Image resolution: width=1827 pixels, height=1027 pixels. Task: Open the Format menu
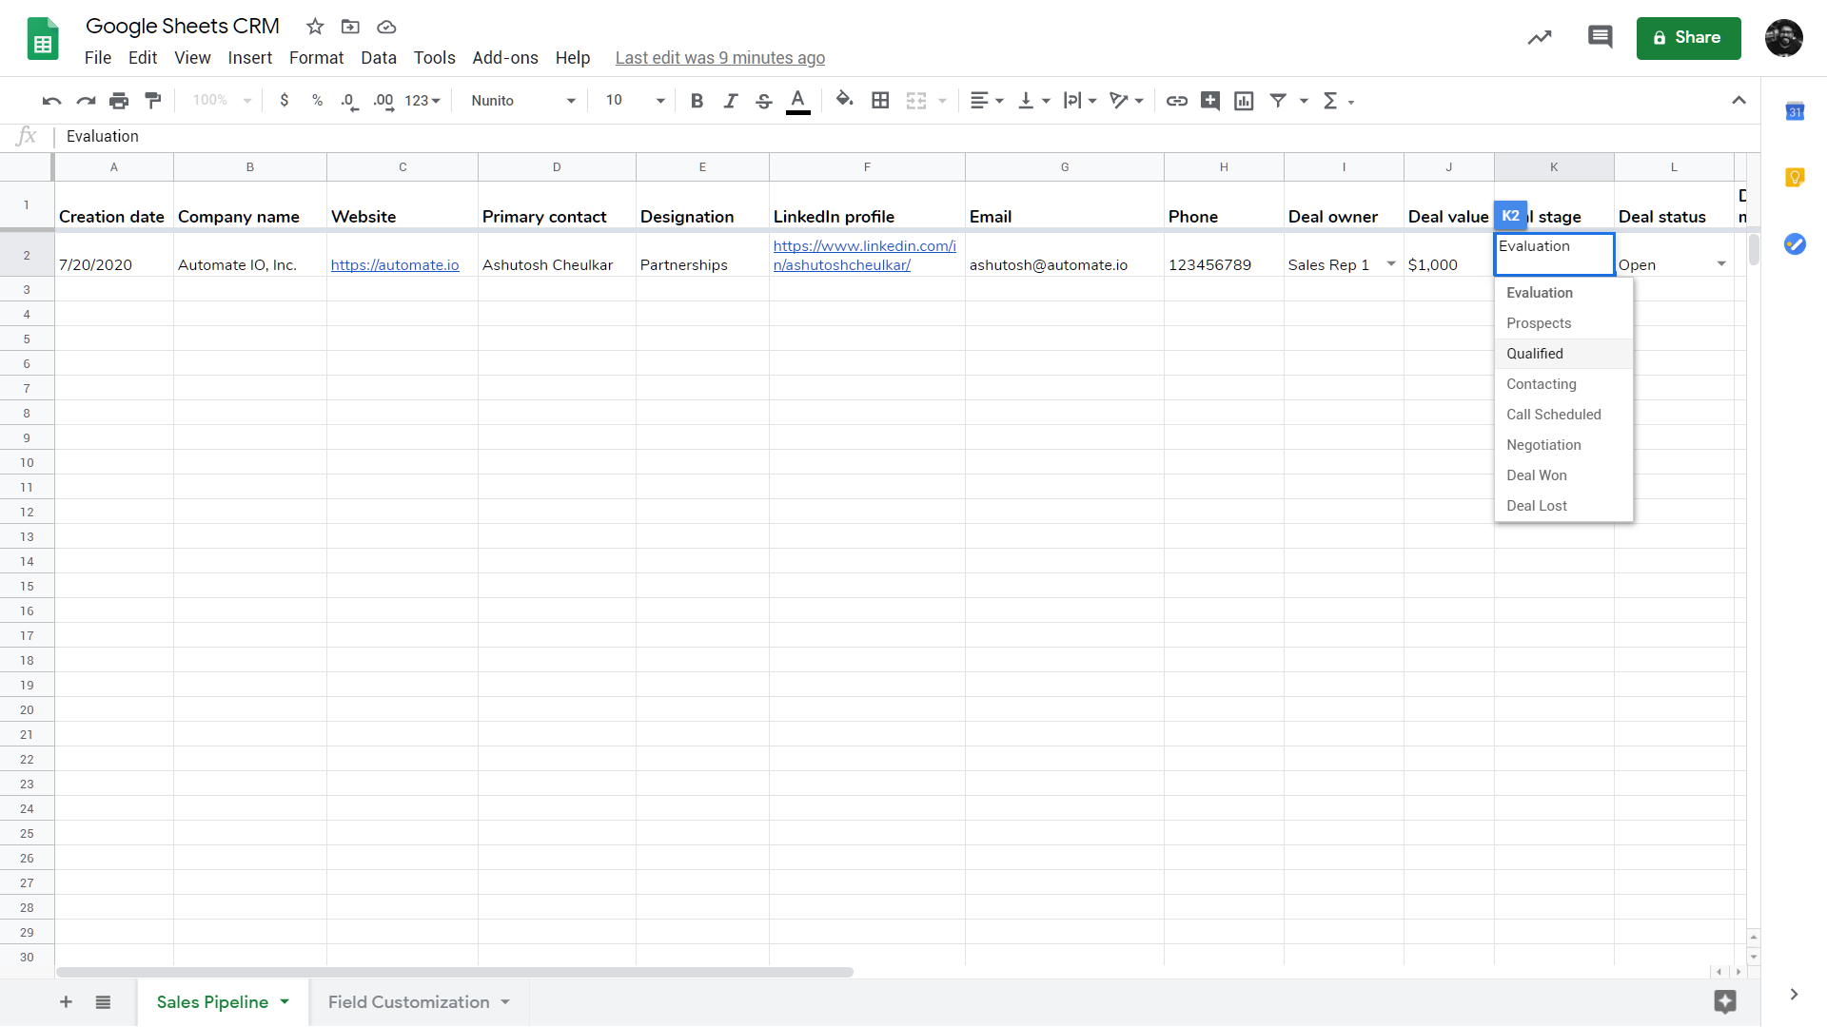tap(316, 58)
